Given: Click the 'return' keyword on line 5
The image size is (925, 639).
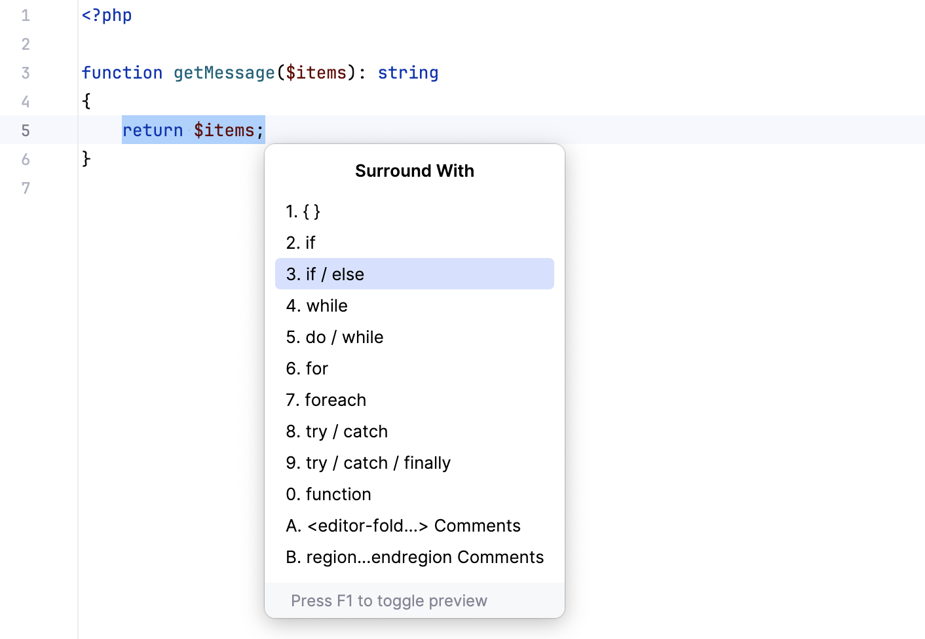Looking at the screenshot, I should pos(153,130).
